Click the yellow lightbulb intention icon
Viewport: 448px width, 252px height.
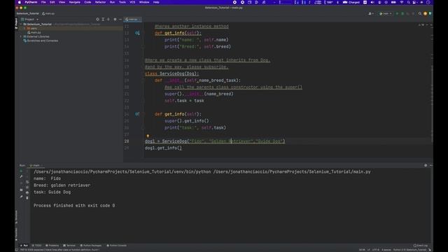(x=148, y=136)
